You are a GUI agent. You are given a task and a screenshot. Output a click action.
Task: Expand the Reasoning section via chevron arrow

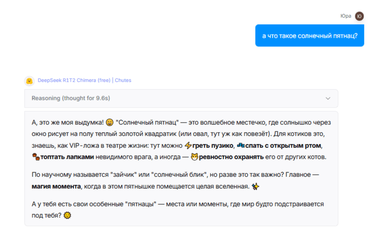tap(328, 98)
